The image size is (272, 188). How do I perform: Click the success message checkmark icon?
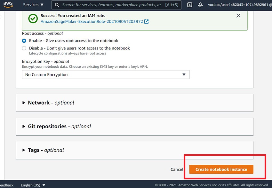pyautogui.click(x=32, y=19)
